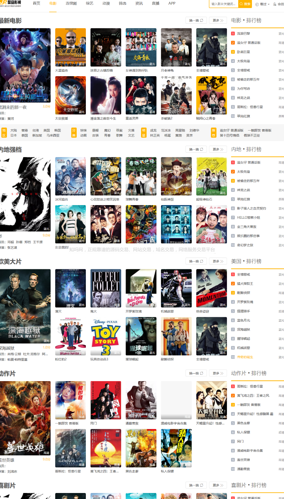Click 更多 in the 最新电影 section
The image size is (284, 499).
[218, 21]
